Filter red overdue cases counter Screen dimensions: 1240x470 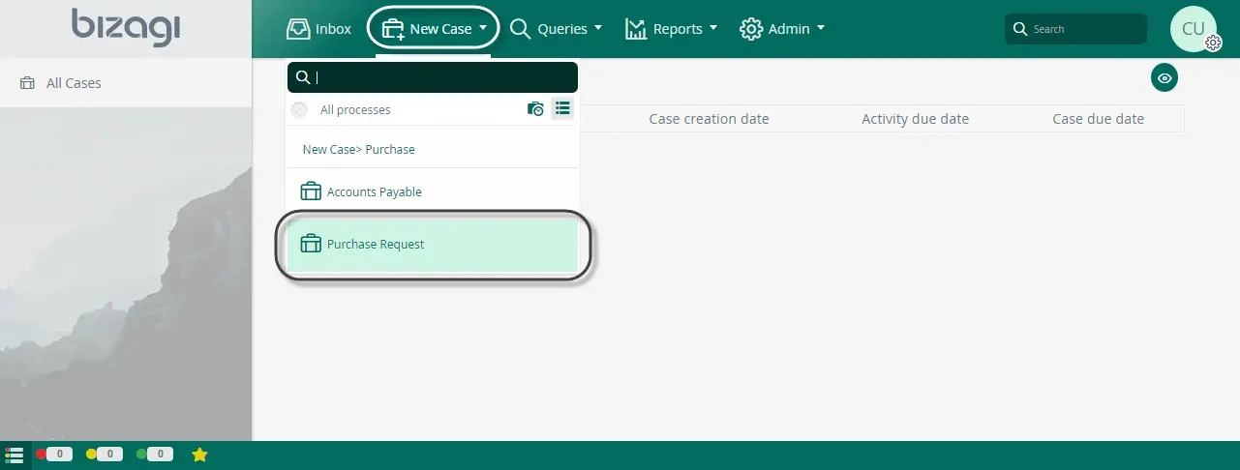[x=53, y=454]
